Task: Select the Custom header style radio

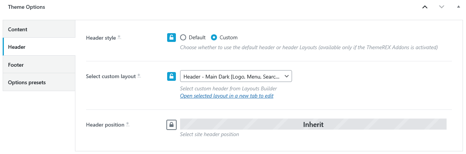Action: (214, 37)
